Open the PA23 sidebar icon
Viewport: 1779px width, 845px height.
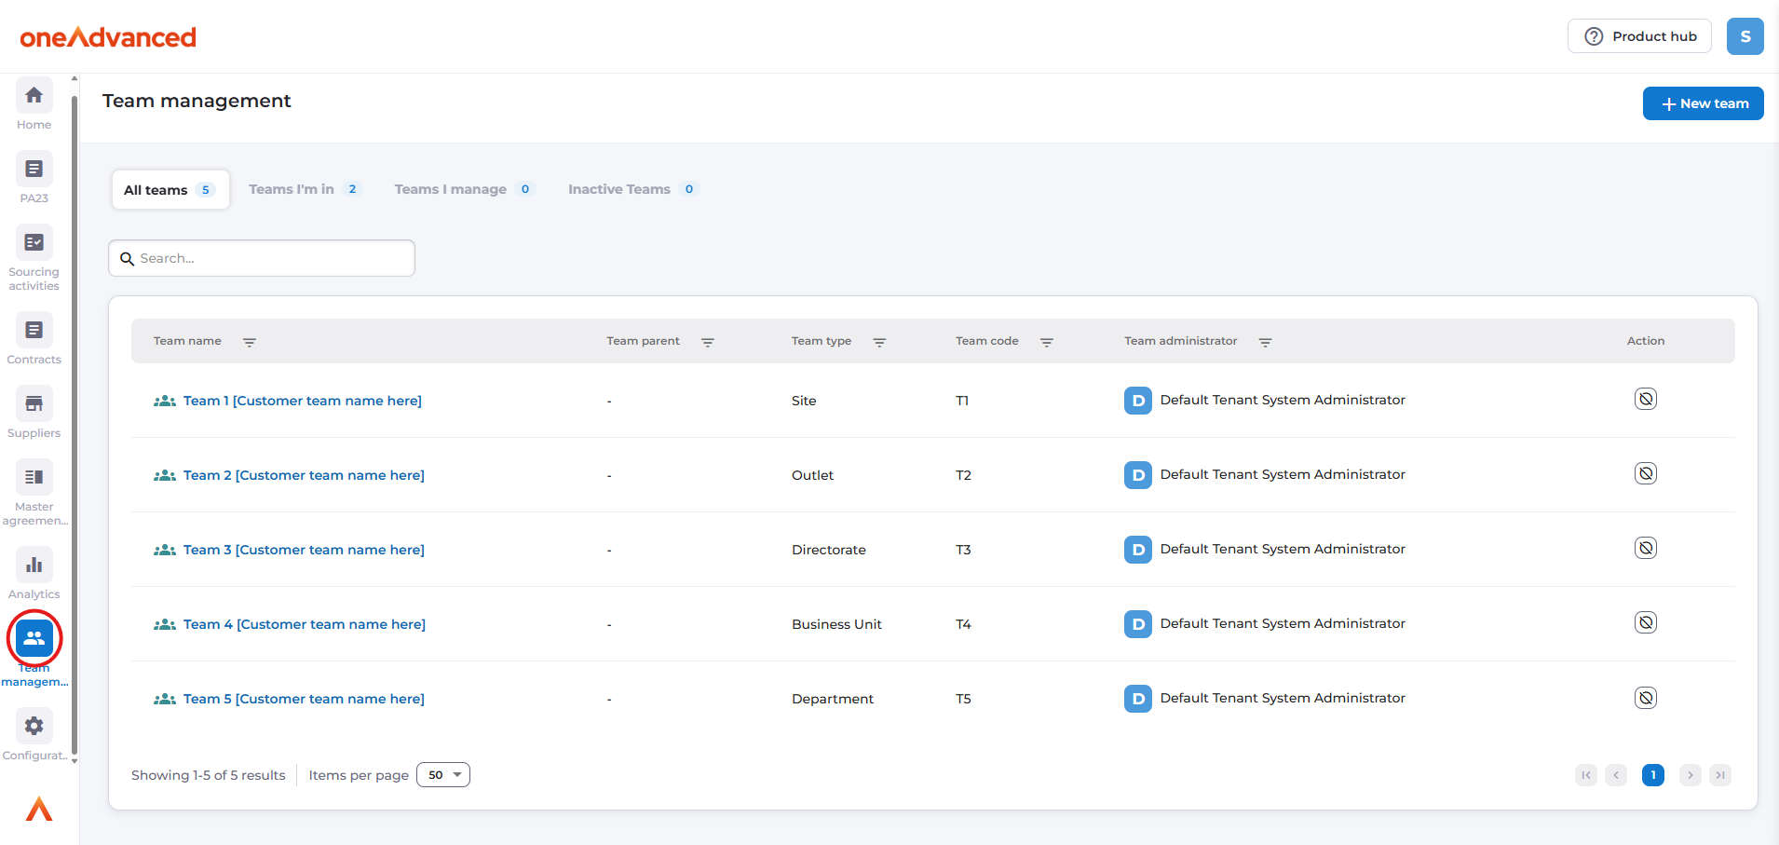click(x=34, y=170)
